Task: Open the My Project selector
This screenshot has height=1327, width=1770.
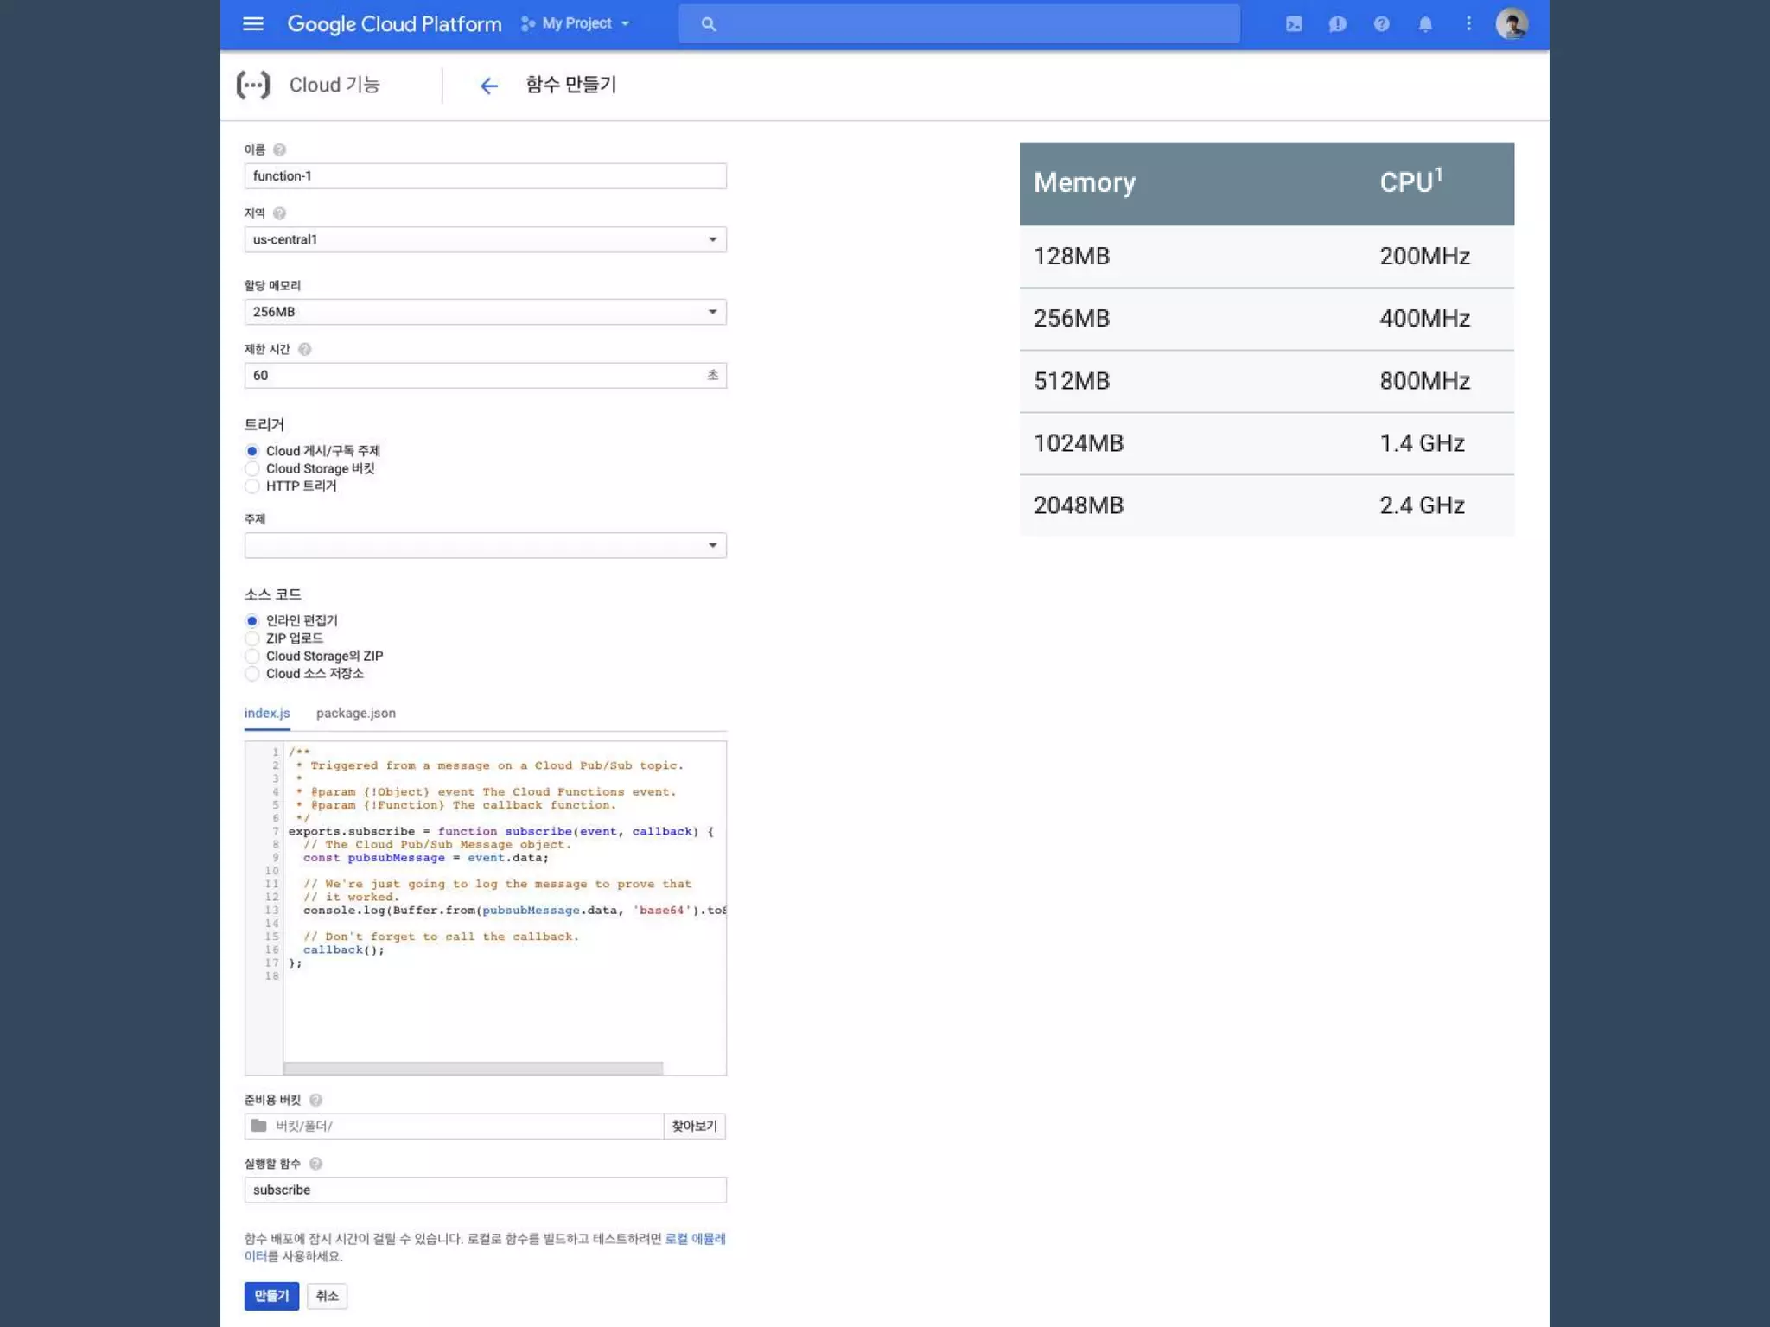Action: pyautogui.click(x=576, y=24)
